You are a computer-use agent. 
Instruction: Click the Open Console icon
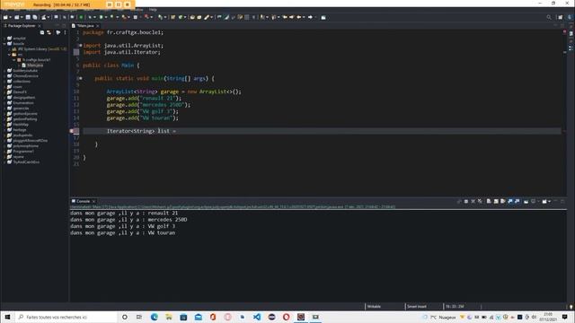544,201
